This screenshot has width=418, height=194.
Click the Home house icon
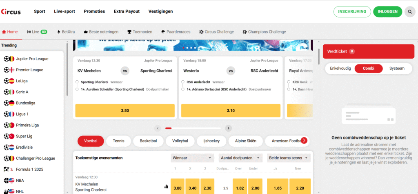tap(4, 32)
